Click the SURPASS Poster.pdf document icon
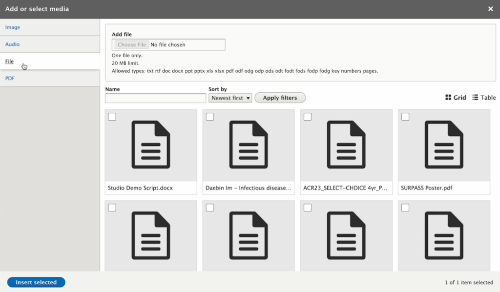Image resolution: width=500 pixels, height=292 pixels. click(x=443, y=145)
